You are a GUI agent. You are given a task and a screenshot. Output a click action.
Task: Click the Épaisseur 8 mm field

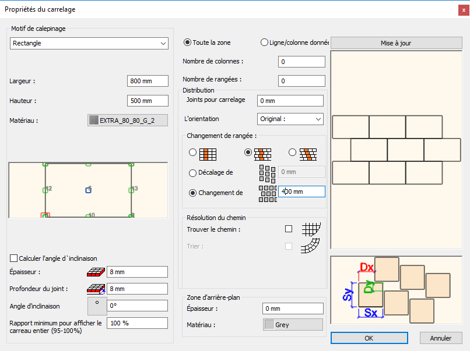(137, 272)
